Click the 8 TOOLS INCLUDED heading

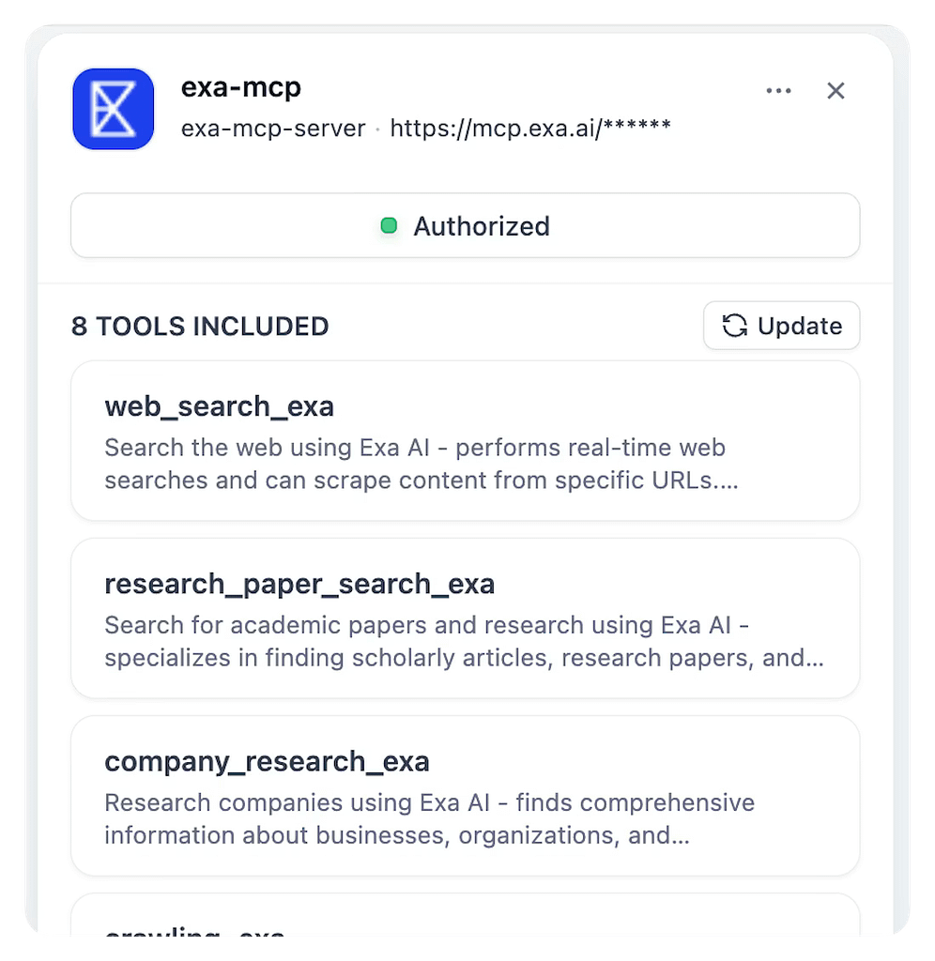(200, 327)
